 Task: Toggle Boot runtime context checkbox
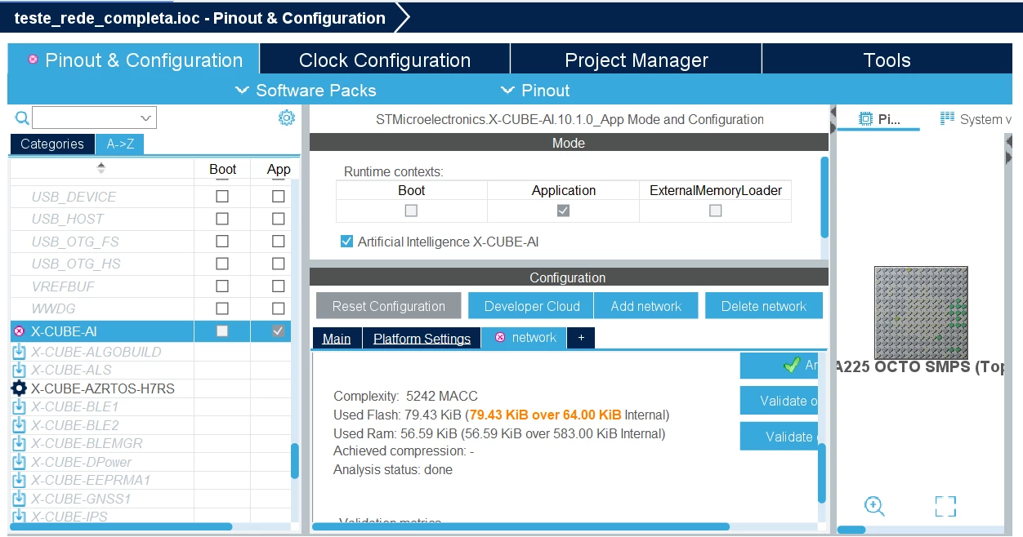(411, 211)
